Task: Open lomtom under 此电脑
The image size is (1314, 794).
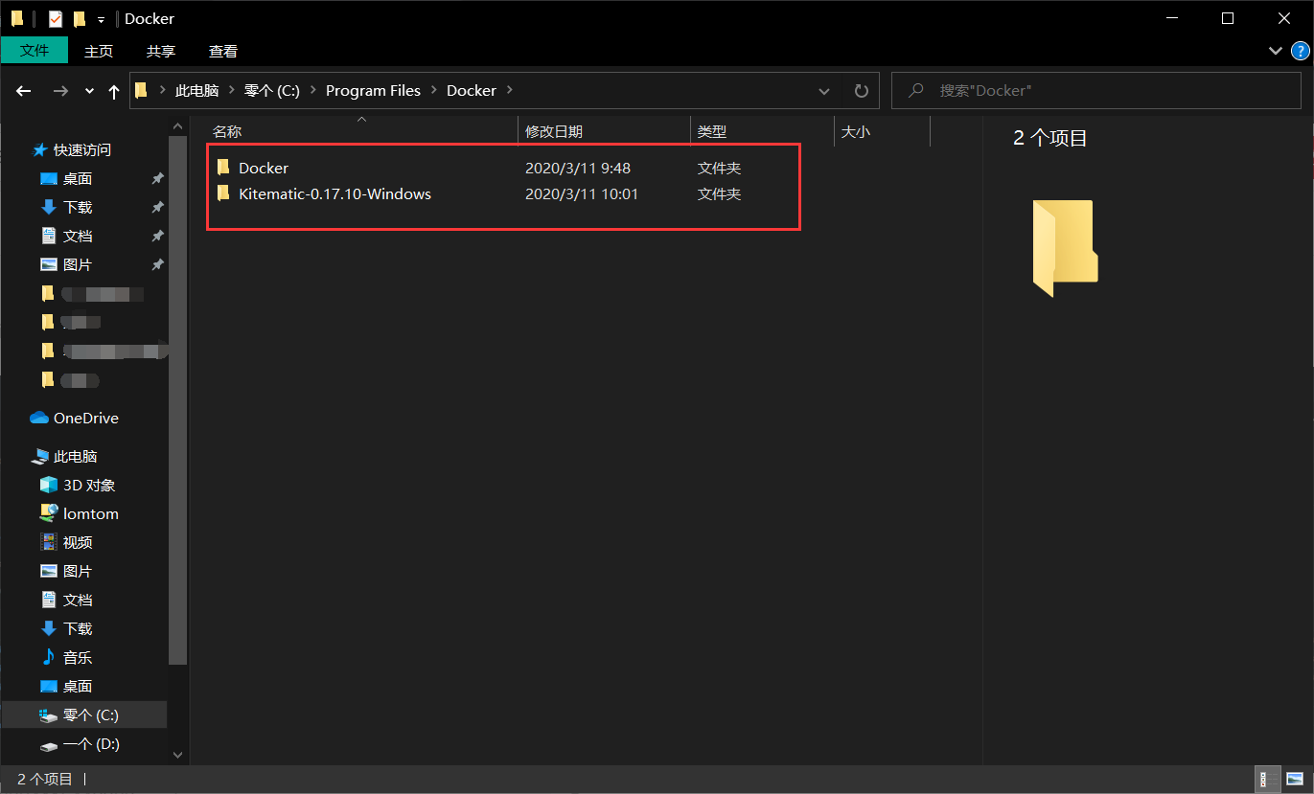Action: (90, 514)
